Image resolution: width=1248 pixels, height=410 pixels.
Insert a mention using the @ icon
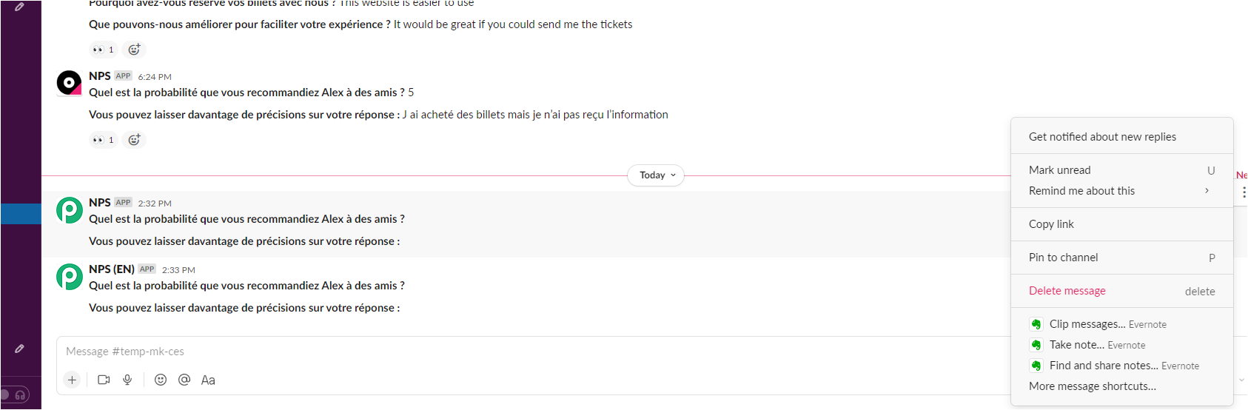(184, 380)
